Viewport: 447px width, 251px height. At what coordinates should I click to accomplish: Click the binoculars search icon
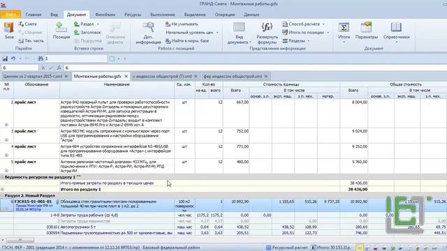point(41,59)
